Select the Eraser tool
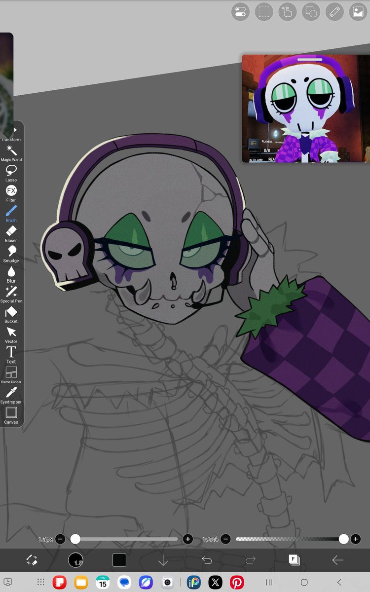This screenshot has width=370, height=592. [x=11, y=234]
